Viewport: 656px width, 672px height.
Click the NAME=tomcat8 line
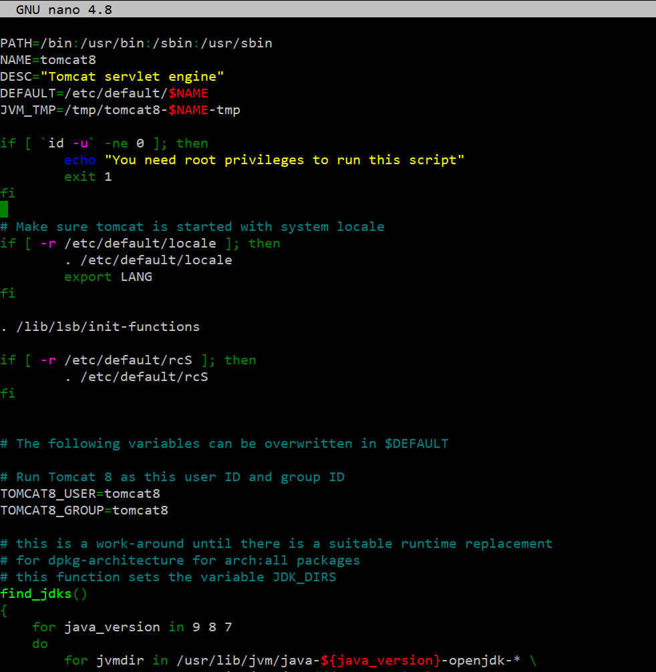[x=48, y=60]
